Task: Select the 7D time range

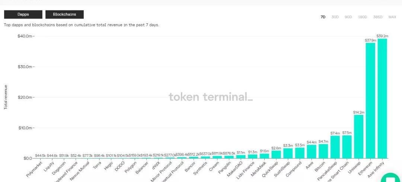Action: (x=323, y=17)
